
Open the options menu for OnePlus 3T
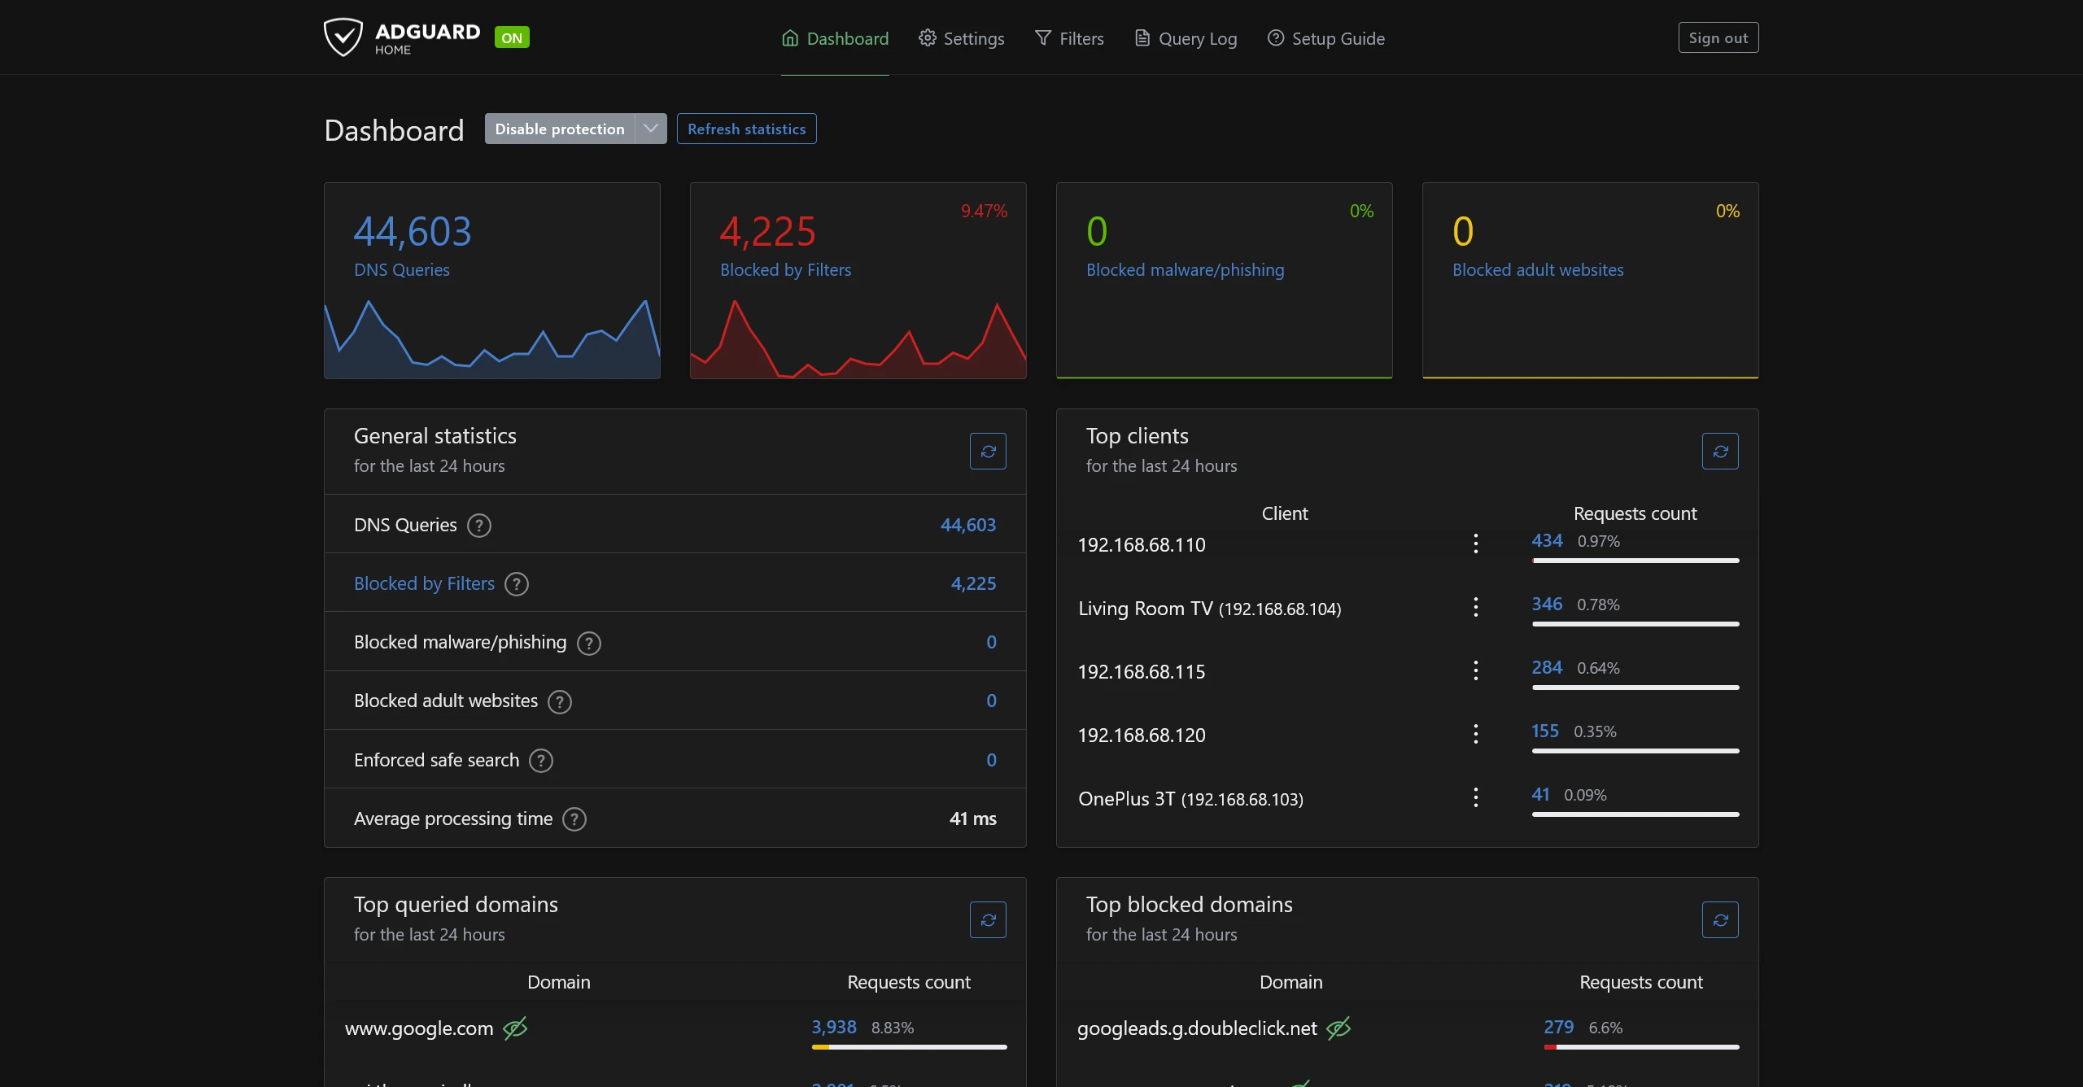click(1475, 798)
